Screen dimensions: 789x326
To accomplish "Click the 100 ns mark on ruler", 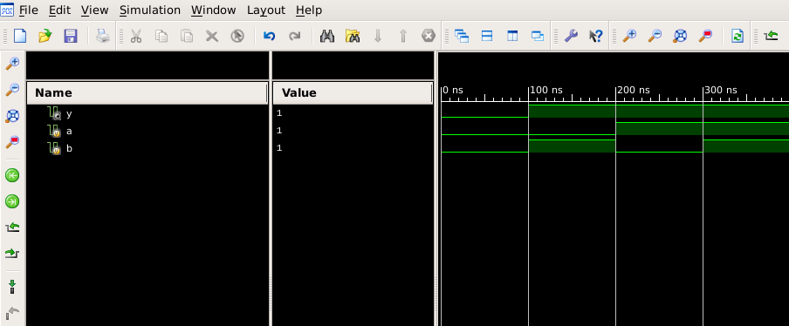I will point(546,91).
